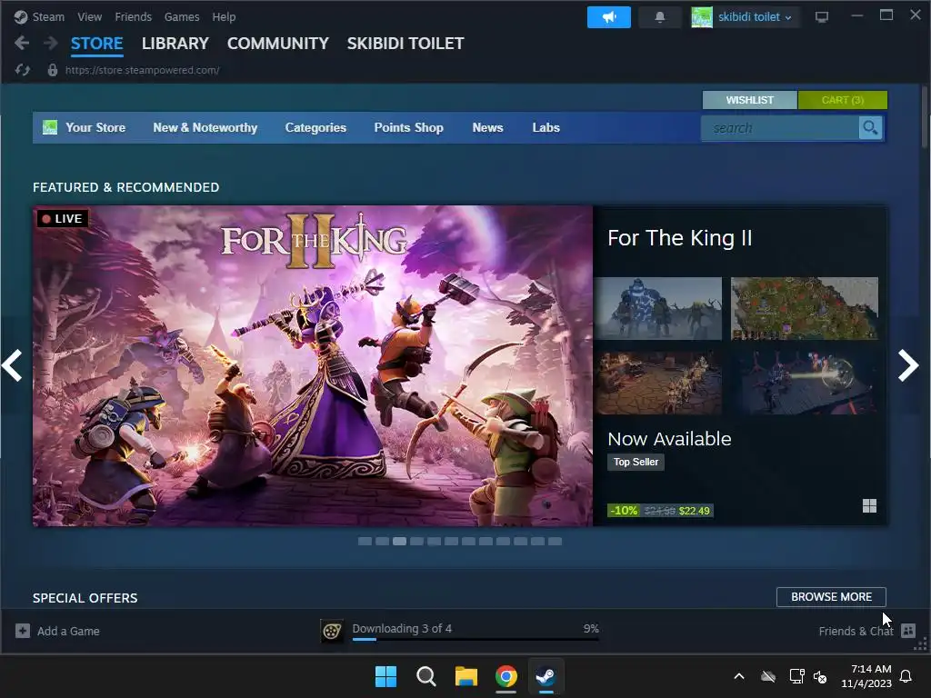Click the Steam taskbar icon
This screenshot has height=698, width=931.
546,676
